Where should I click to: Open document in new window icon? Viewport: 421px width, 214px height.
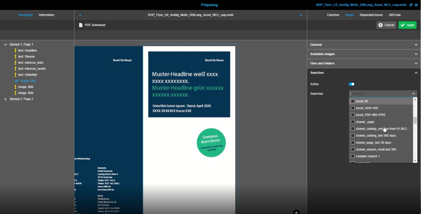(411, 5)
